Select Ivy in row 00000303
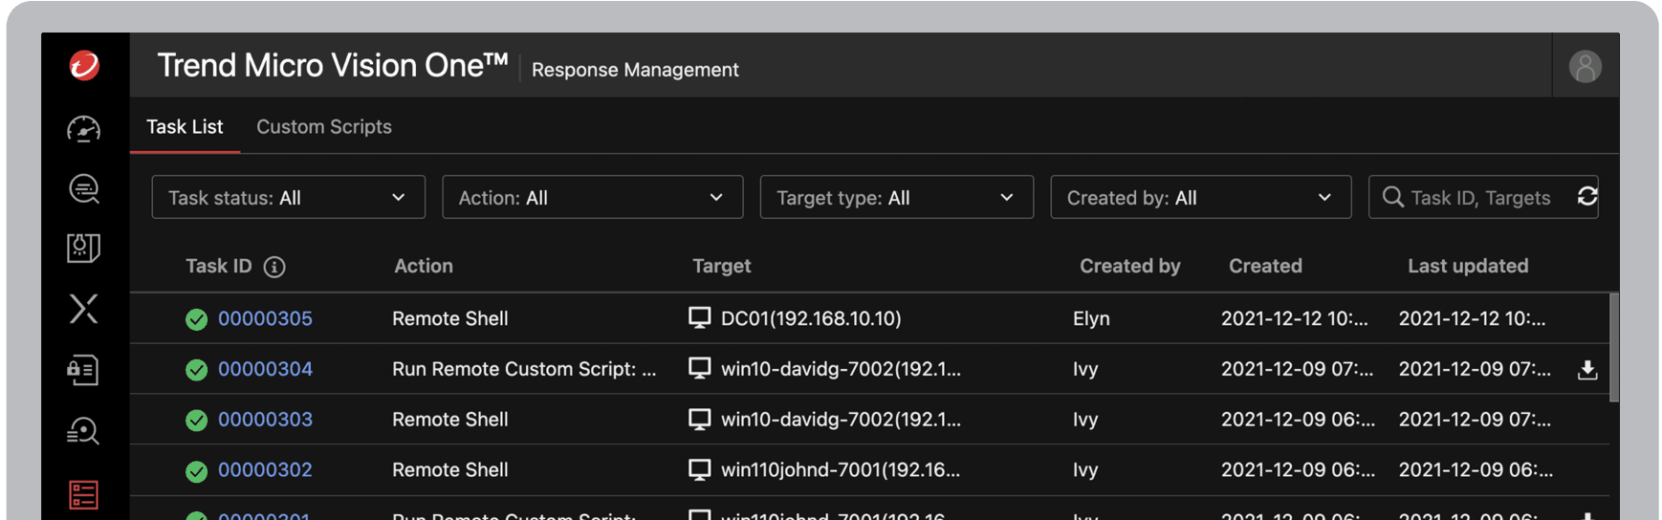The width and height of the screenshot is (1662, 520). [x=1085, y=420]
